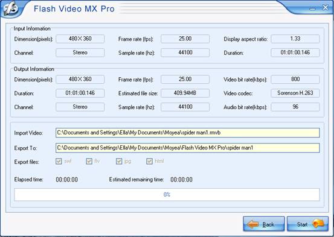Click the Estimated file size 409.94MB field
The image size is (334, 237).
click(185, 93)
